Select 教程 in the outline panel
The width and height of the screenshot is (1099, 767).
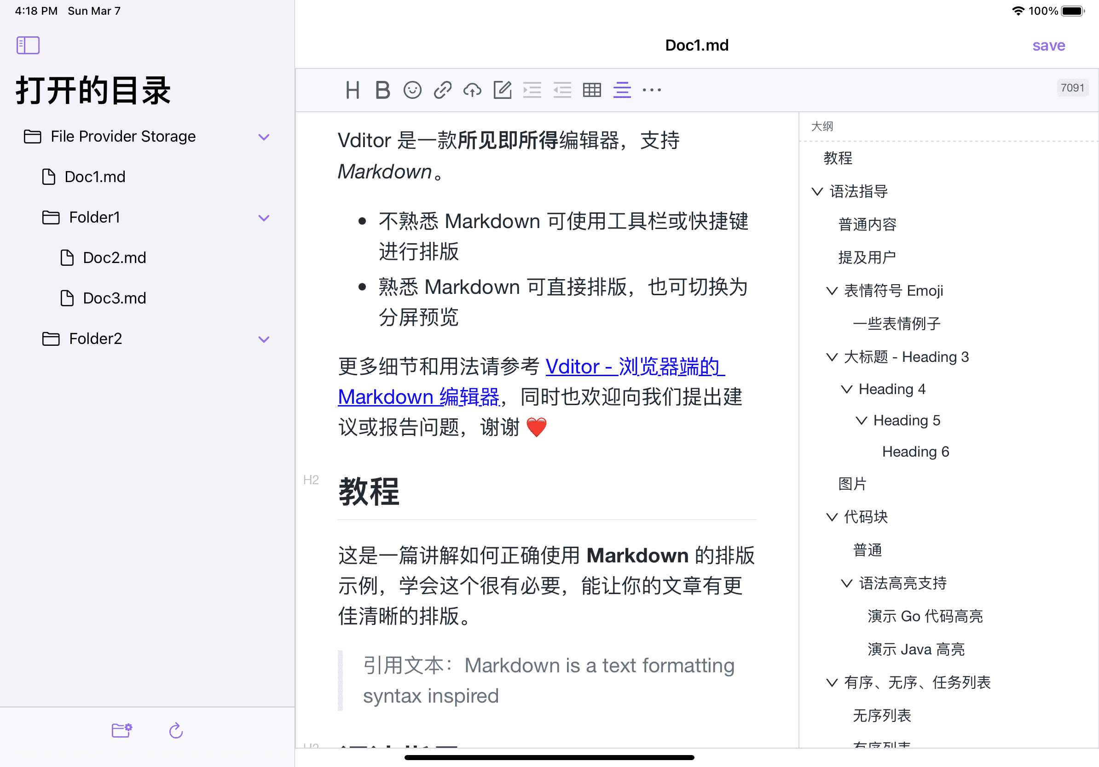[839, 159]
